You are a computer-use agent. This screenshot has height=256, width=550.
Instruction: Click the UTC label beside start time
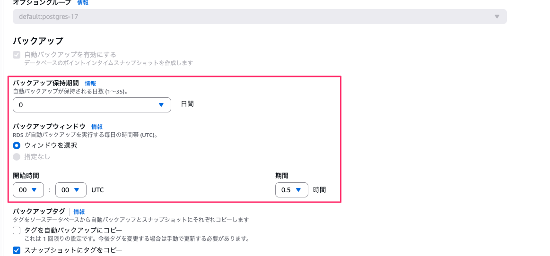click(97, 190)
